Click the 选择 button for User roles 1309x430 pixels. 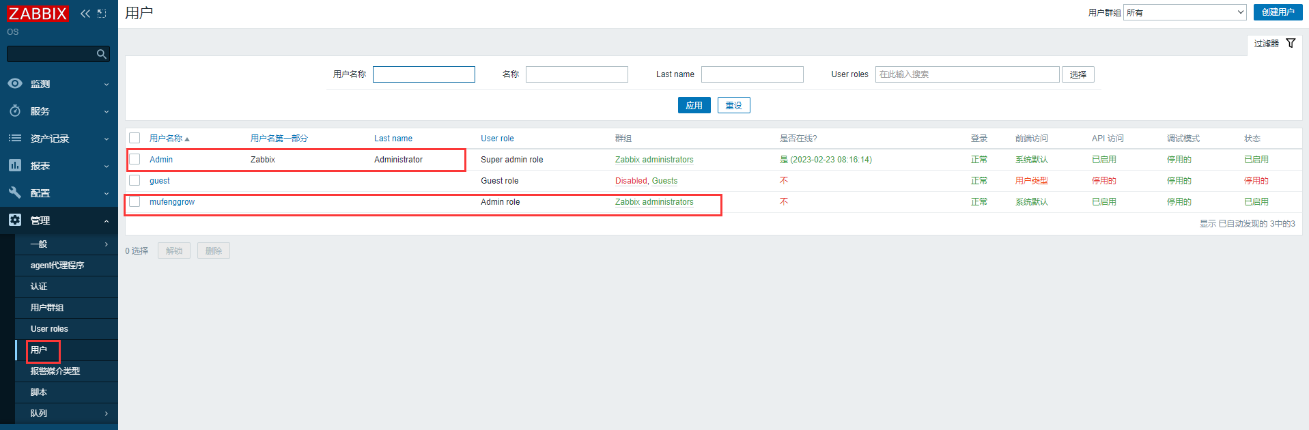[x=1078, y=74]
